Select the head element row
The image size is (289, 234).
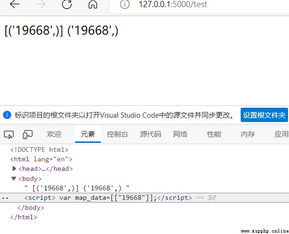[45, 169]
